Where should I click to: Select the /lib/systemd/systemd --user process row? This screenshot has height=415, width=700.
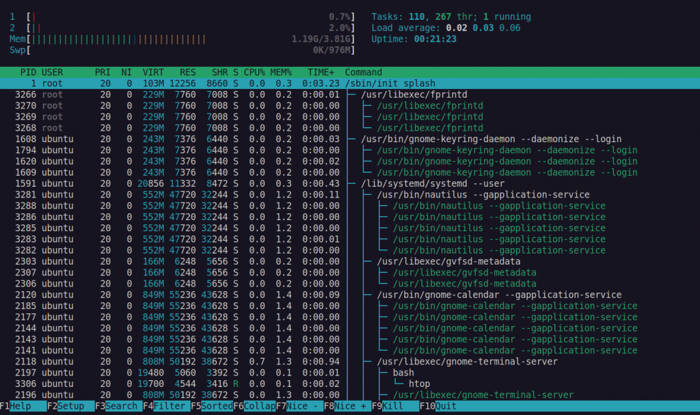click(350, 184)
